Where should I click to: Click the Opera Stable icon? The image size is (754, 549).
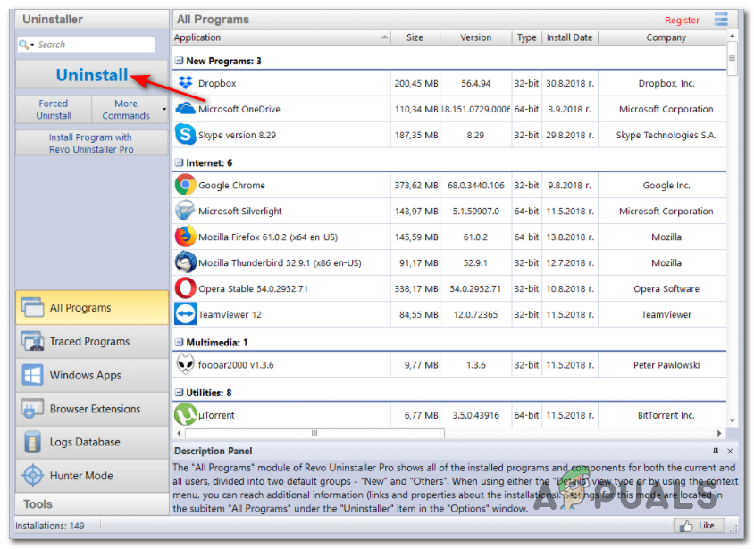(x=185, y=288)
